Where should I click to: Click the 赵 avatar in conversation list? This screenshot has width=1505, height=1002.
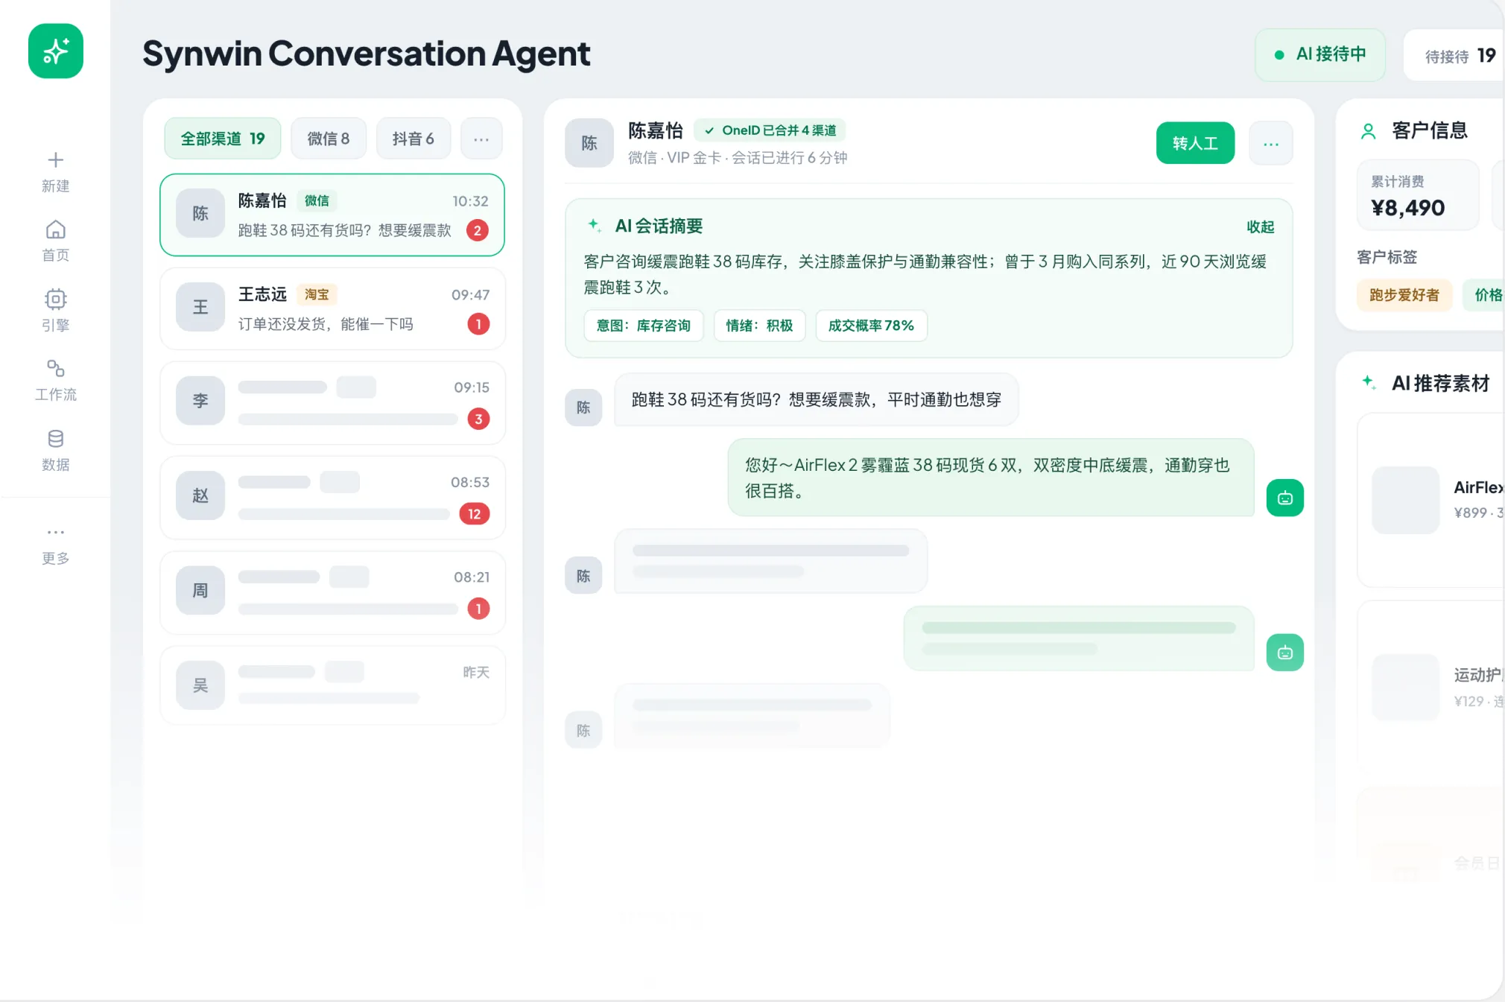coord(200,495)
